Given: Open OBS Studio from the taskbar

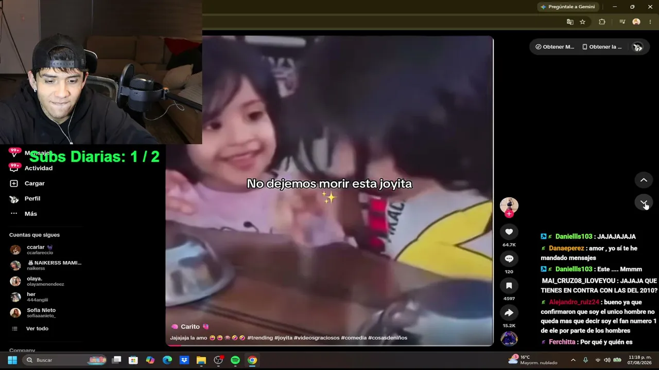Looking at the screenshot, I should [x=218, y=360].
